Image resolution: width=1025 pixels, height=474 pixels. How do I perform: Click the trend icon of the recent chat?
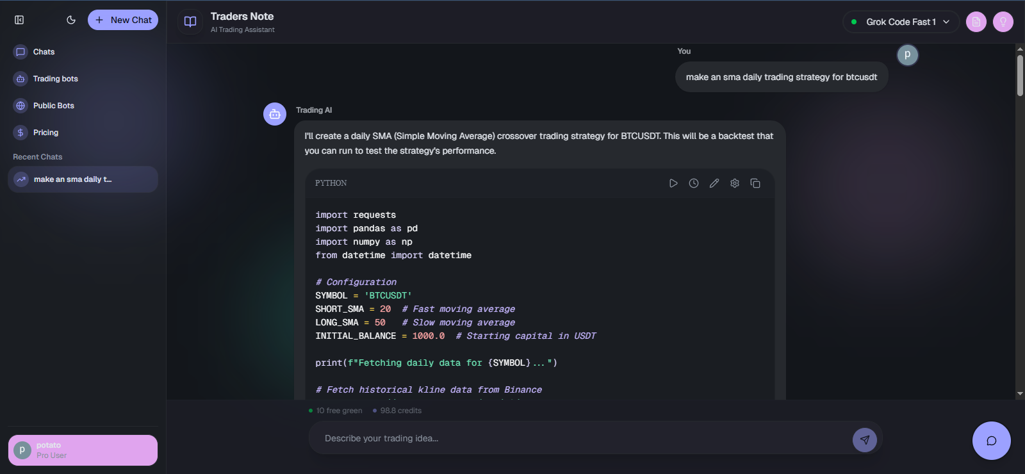point(21,179)
